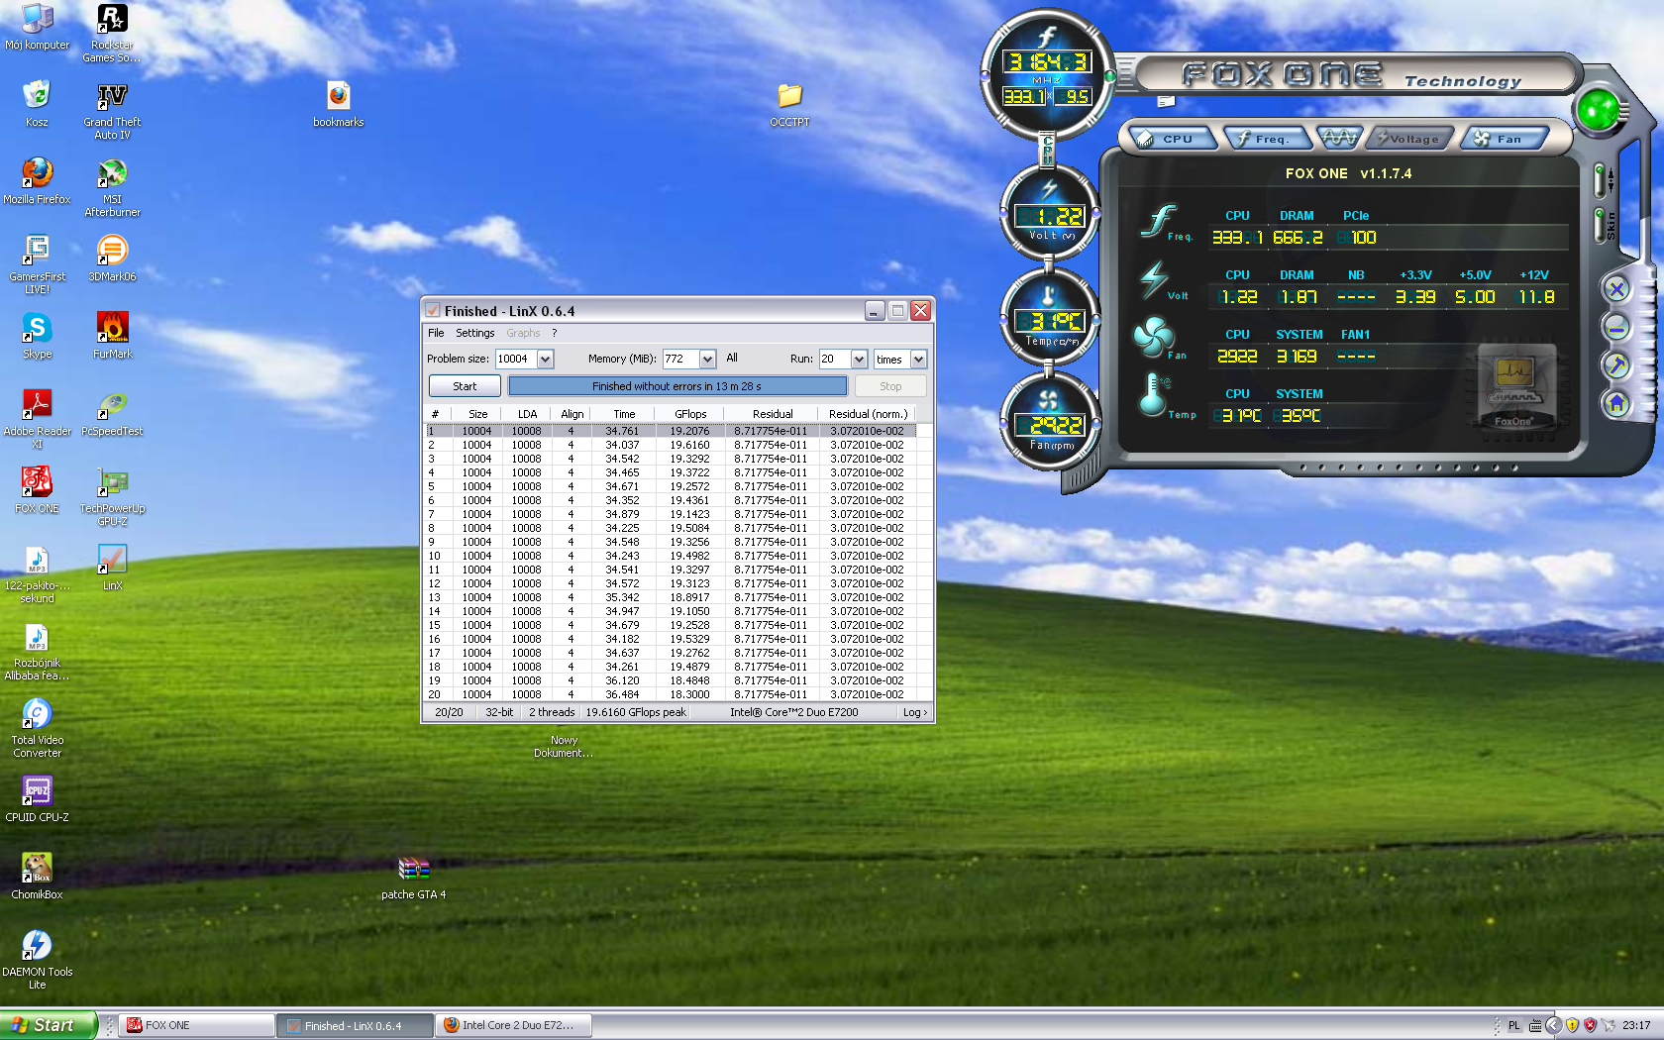This screenshot has height=1040, width=1664.
Task: Click the waveform tab icon in FOX ONE
Action: 1339,138
